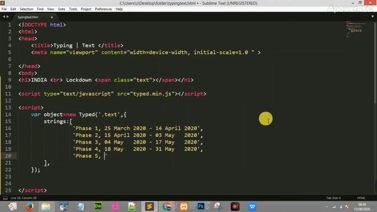
Task: Open the Preferences menu
Action: [x=104, y=9]
